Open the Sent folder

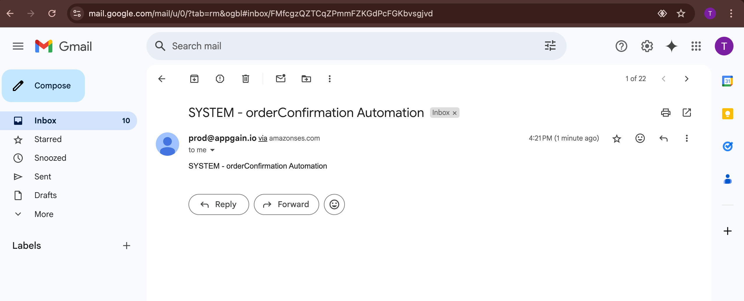43,176
